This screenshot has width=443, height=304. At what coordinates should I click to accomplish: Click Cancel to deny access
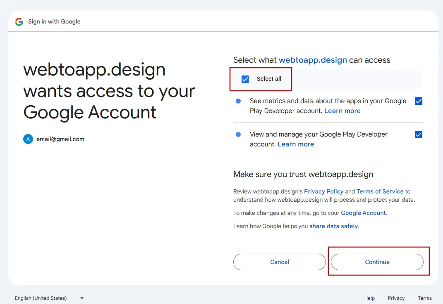point(279,262)
